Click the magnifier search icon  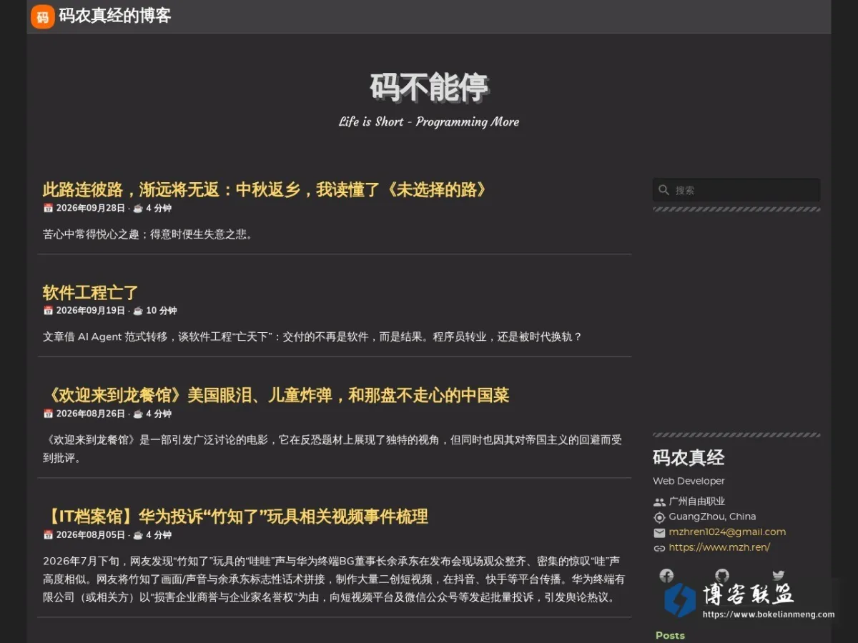point(664,190)
